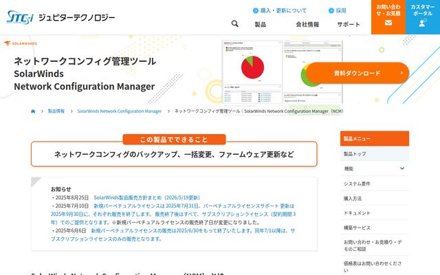Click the envelope icon under お問い合わせ・お見積
The height and width of the screenshot is (275, 440).
click(x=388, y=23)
